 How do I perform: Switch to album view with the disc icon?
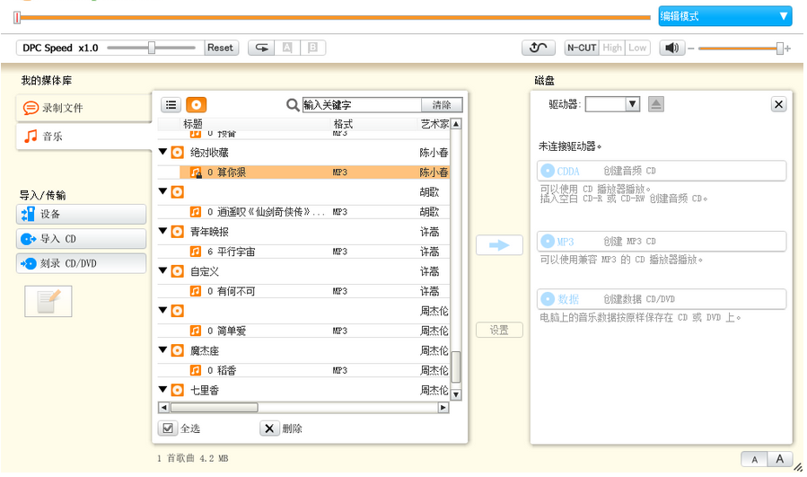(196, 105)
